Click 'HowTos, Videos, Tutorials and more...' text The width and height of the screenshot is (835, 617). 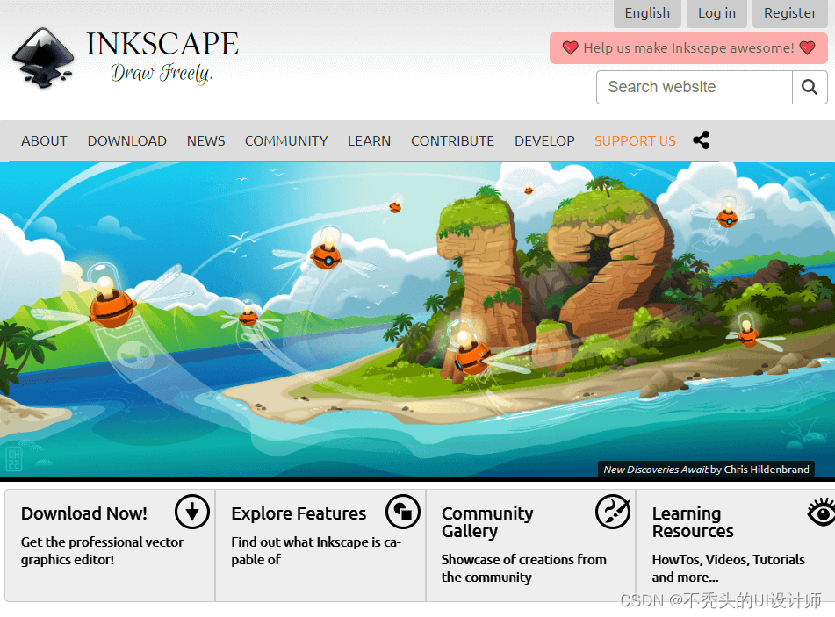point(729,568)
